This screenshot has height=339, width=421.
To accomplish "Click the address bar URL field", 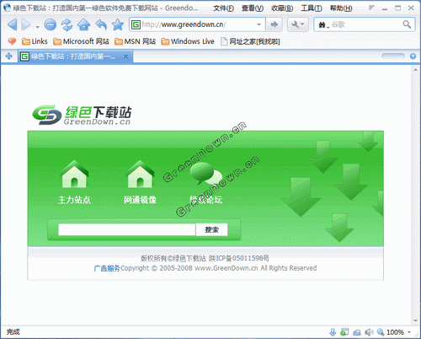I will click(x=196, y=24).
